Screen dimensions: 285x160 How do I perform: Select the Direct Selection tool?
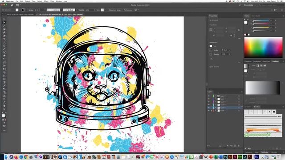(4, 23)
